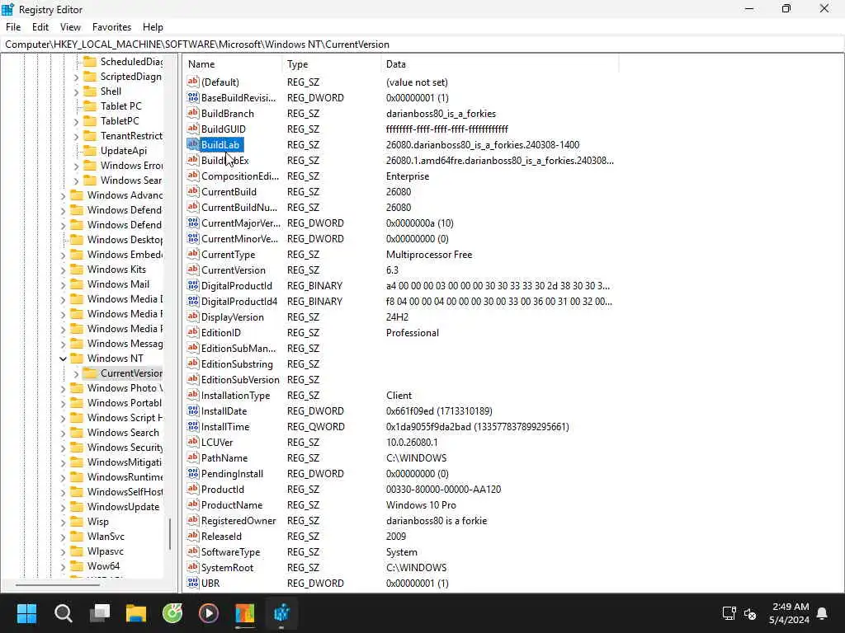
Task: Click the muted volume tray icon
Action: [750, 613]
